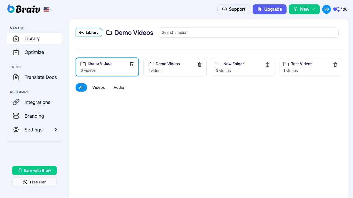Click the Earn with Braiv button
The width and height of the screenshot is (353, 198).
34,170
